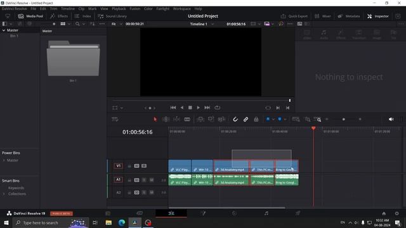Open the Marker color dropdown arrow
Viewport: 406px width, 228px height.
285,120
